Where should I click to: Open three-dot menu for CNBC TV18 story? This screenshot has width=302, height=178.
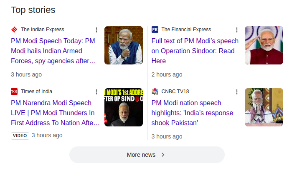coord(237,92)
